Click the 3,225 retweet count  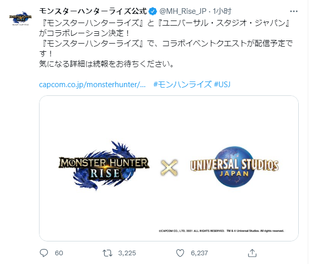point(127,253)
